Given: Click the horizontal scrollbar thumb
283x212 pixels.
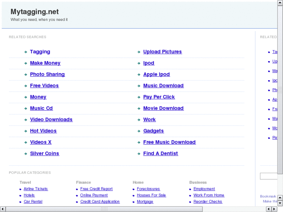Looking at the screenshot, I should coord(104,209).
